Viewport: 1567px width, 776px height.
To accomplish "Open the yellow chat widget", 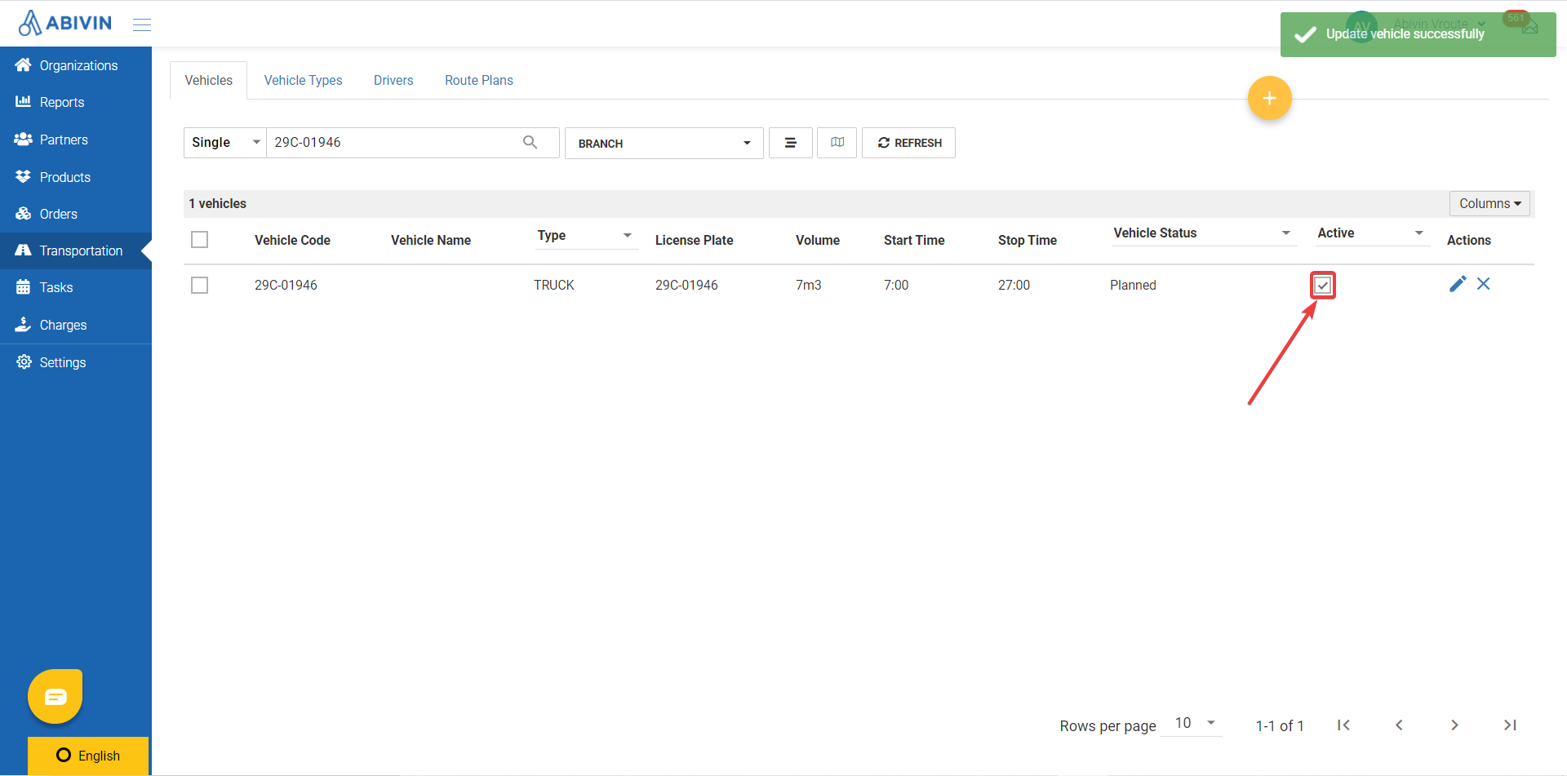I will pyautogui.click(x=55, y=696).
